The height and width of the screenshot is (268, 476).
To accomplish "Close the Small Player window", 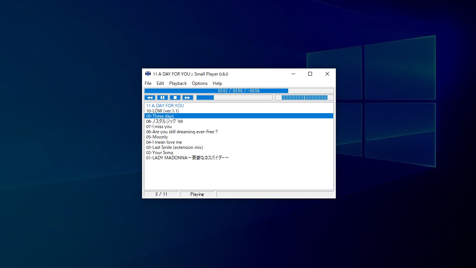I will tap(327, 74).
